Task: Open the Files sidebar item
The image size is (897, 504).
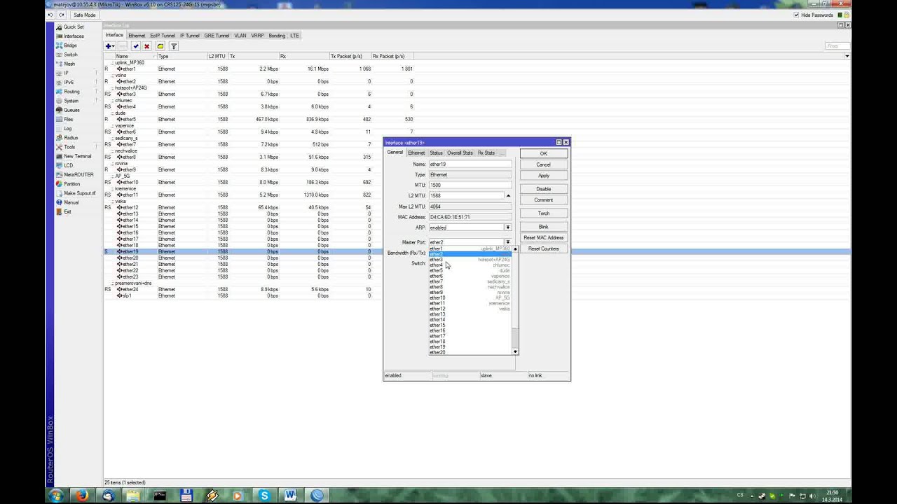Action: 69,119
